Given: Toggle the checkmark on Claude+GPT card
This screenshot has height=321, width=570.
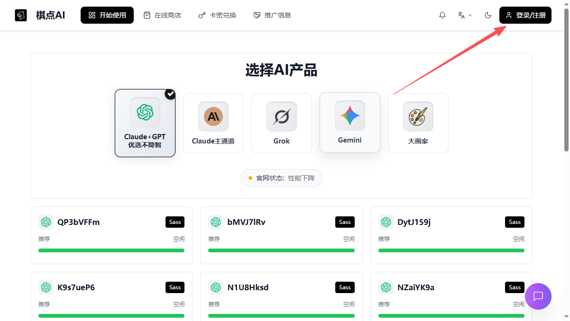Looking at the screenshot, I should (x=170, y=94).
